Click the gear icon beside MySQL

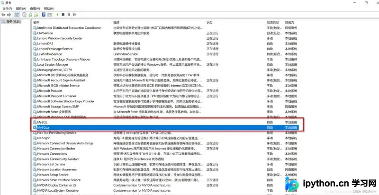point(35,123)
